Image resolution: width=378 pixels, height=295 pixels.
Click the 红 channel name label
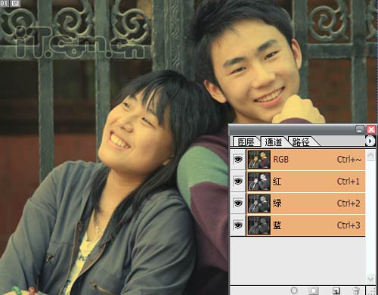(277, 182)
